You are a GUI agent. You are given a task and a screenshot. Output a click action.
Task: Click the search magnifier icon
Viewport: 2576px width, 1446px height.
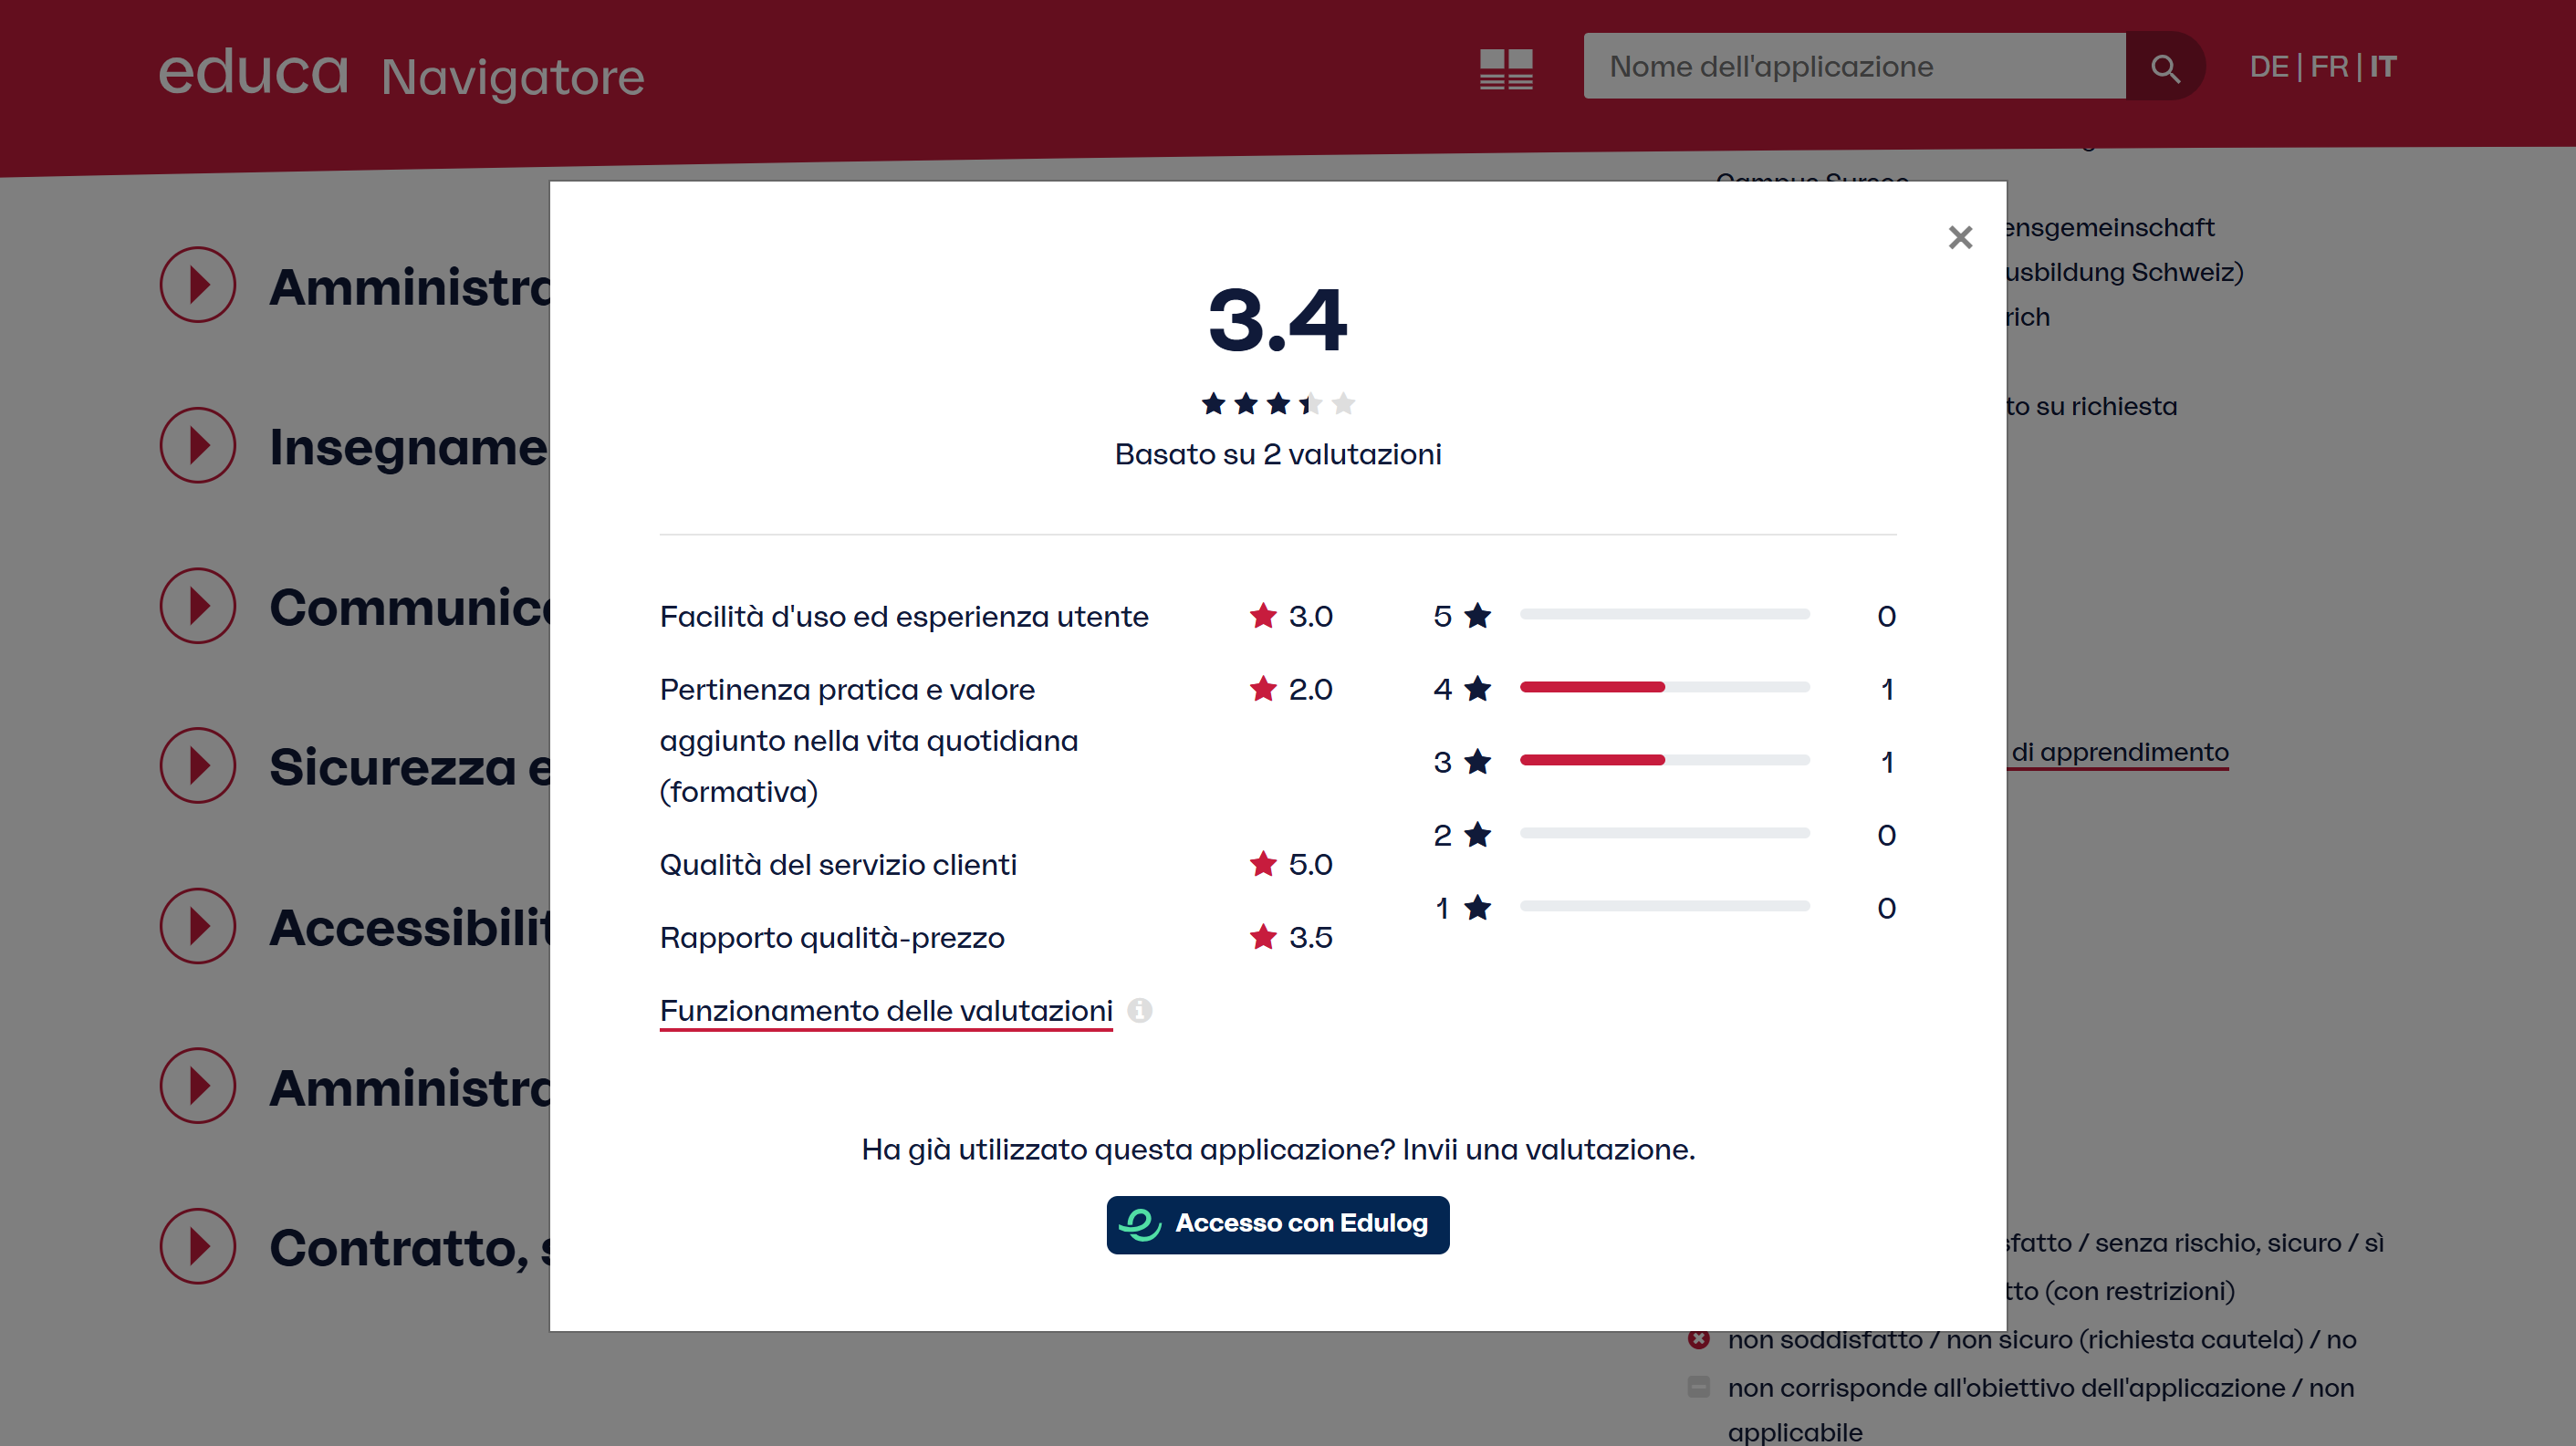[2165, 67]
